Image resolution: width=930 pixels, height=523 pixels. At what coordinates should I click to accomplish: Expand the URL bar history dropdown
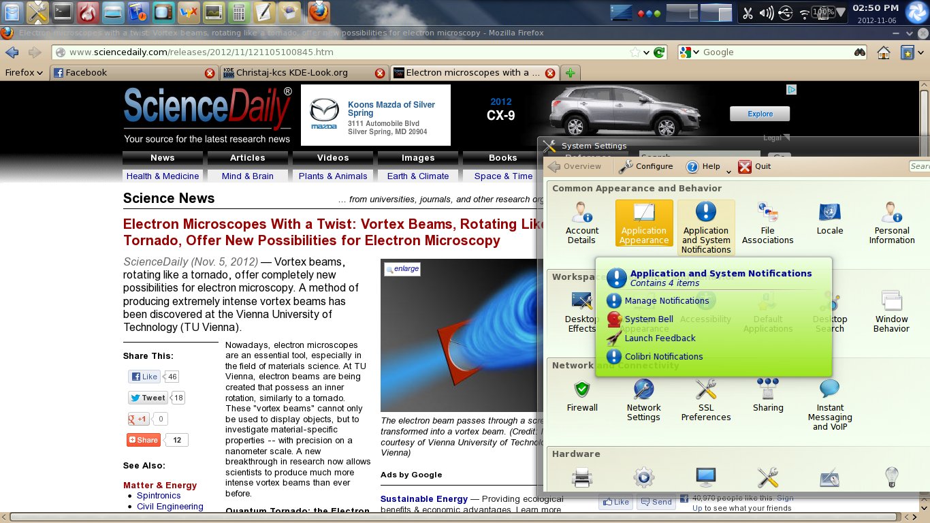point(646,52)
